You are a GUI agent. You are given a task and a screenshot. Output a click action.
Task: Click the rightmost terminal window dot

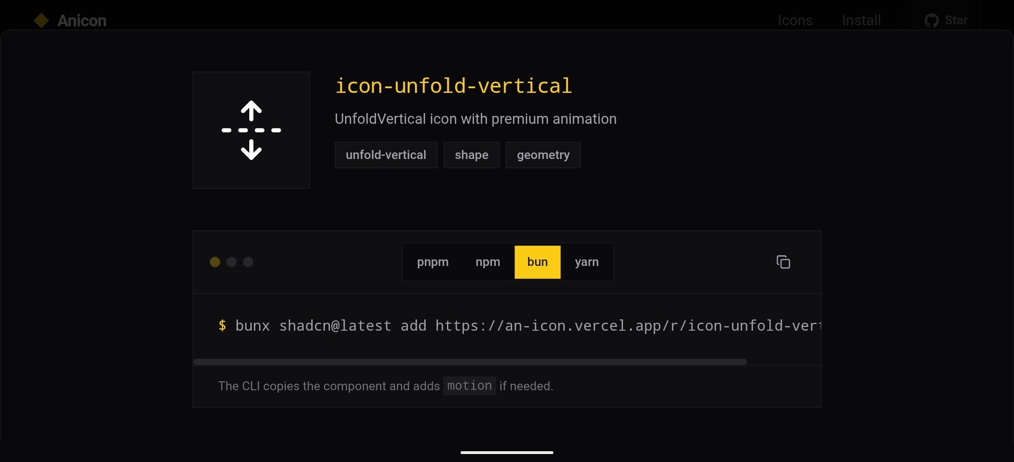247,262
